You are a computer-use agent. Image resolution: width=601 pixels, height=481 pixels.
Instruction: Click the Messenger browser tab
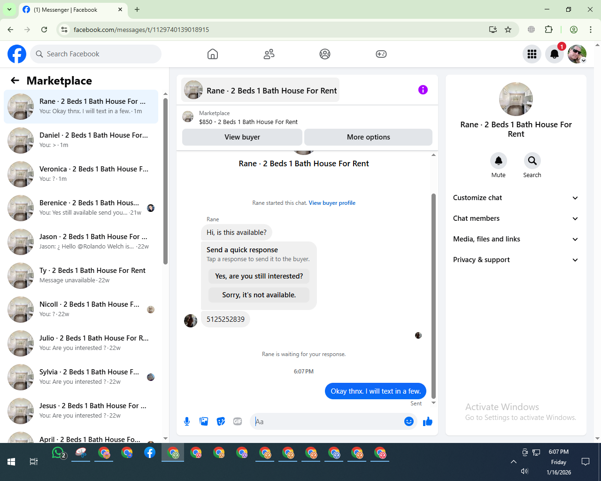(x=73, y=9)
